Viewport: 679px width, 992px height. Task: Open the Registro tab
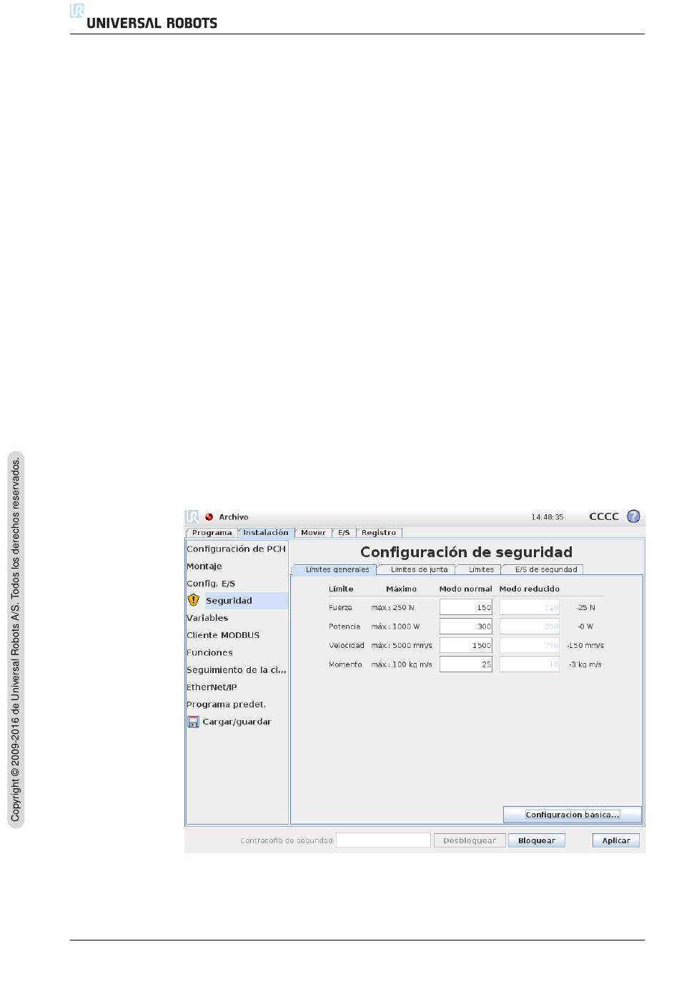click(x=379, y=533)
